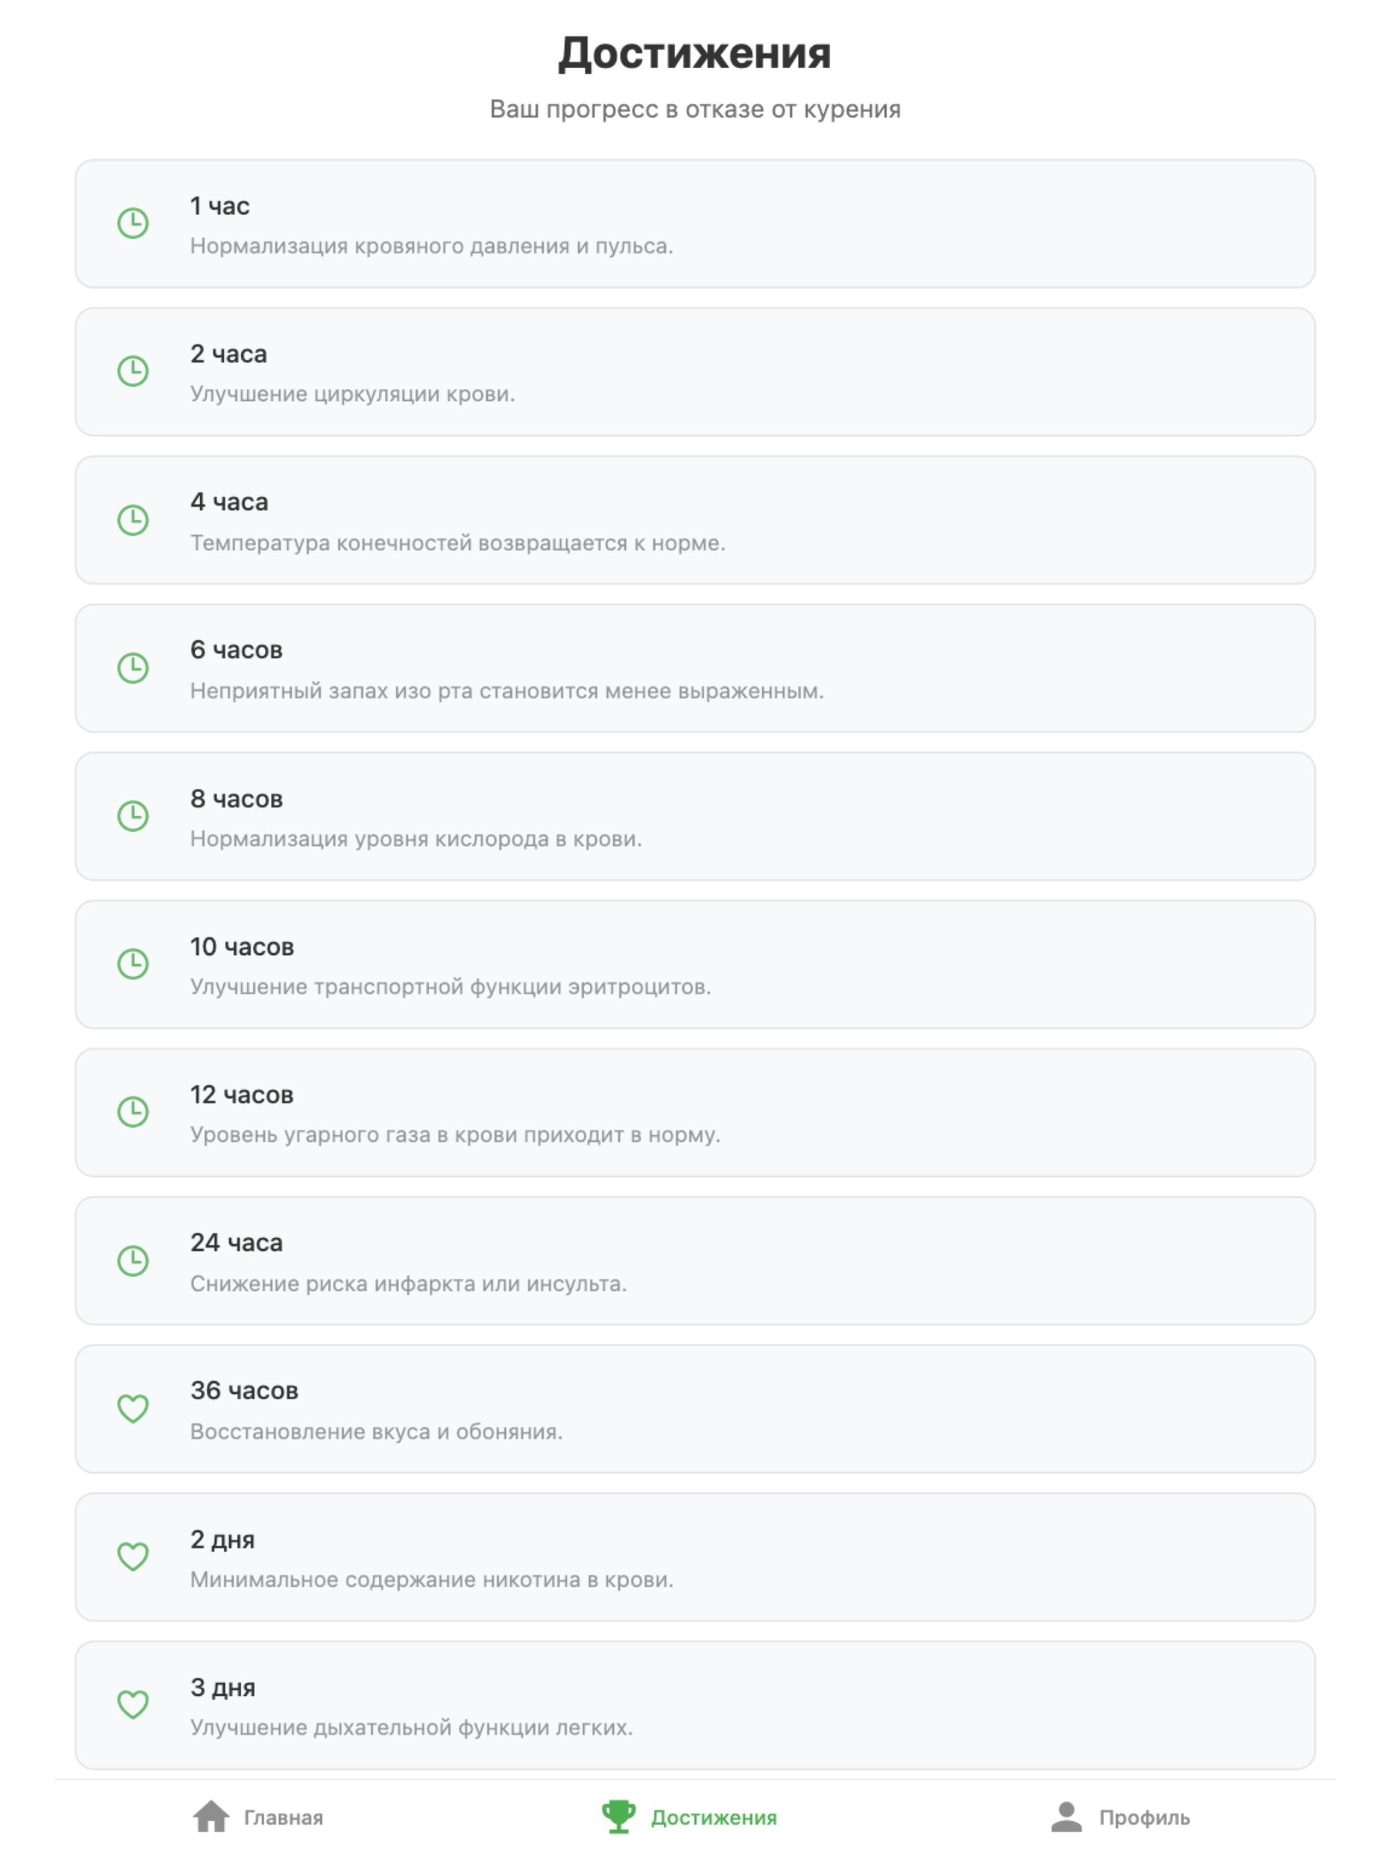The height and width of the screenshot is (1855, 1391).
Task: Open the 2 часа achievement card
Action: pyautogui.click(x=695, y=371)
